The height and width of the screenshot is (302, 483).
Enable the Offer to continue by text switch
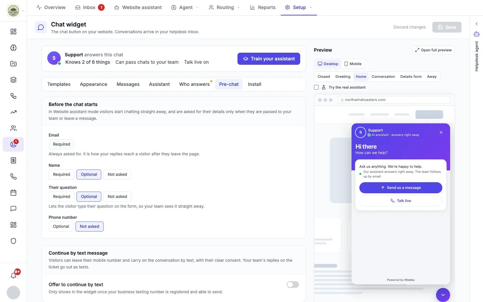pyautogui.click(x=293, y=285)
